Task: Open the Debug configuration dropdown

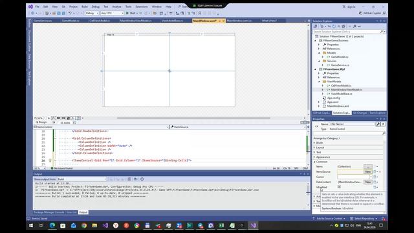Action: (x=92, y=13)
